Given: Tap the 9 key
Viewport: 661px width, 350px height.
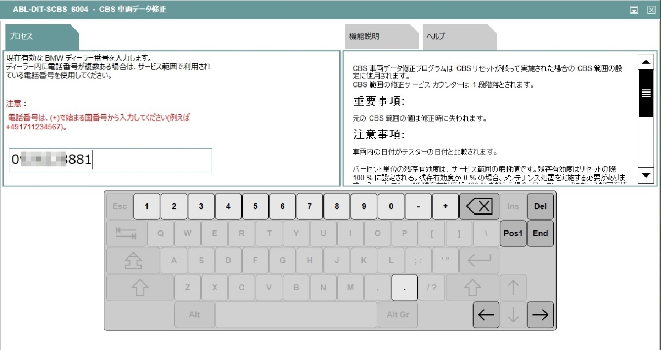Looking at the screenshot, I should coord(364,206).
